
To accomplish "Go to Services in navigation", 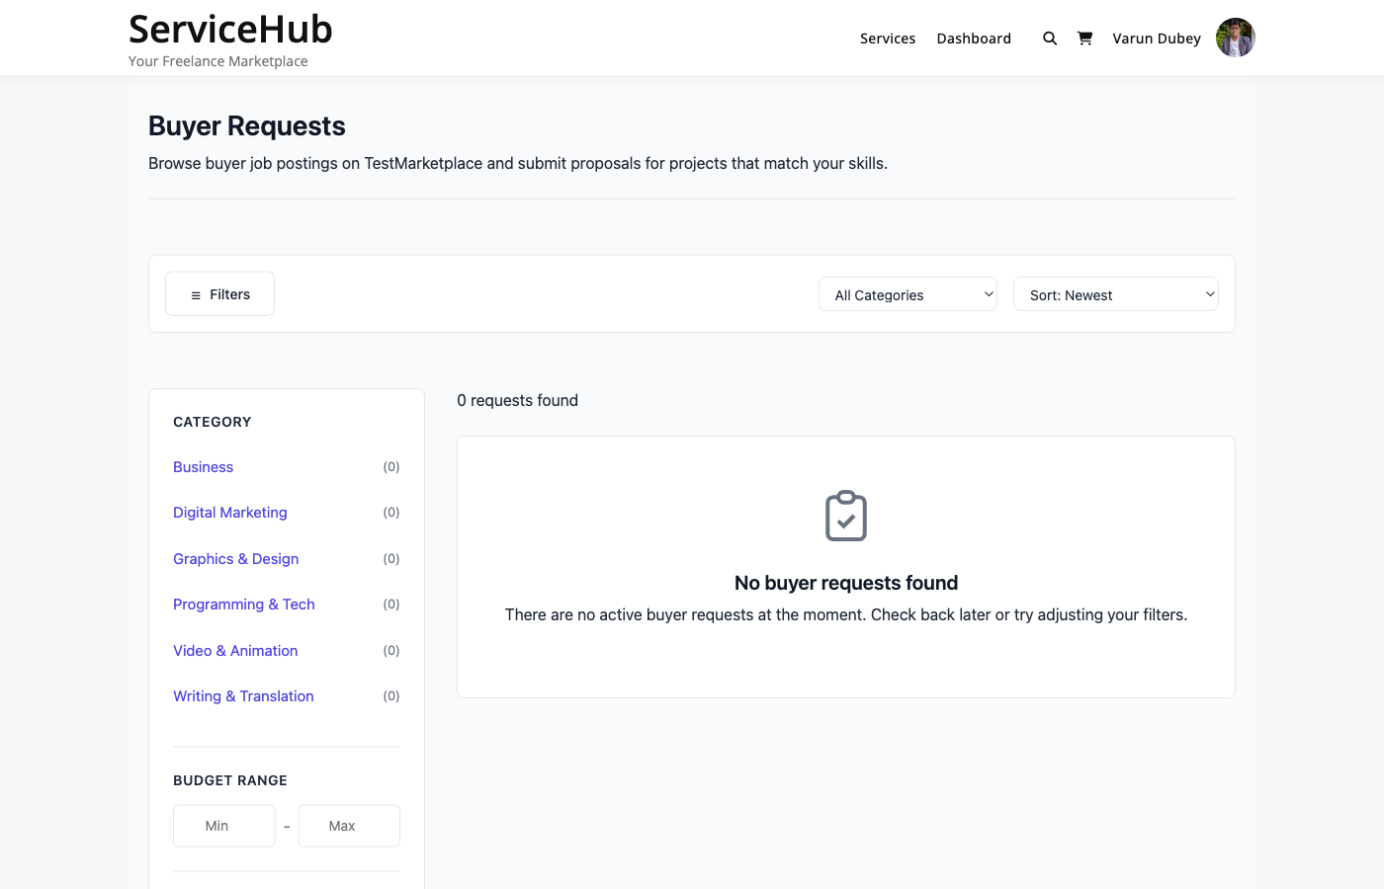I will tap(888, 39).
